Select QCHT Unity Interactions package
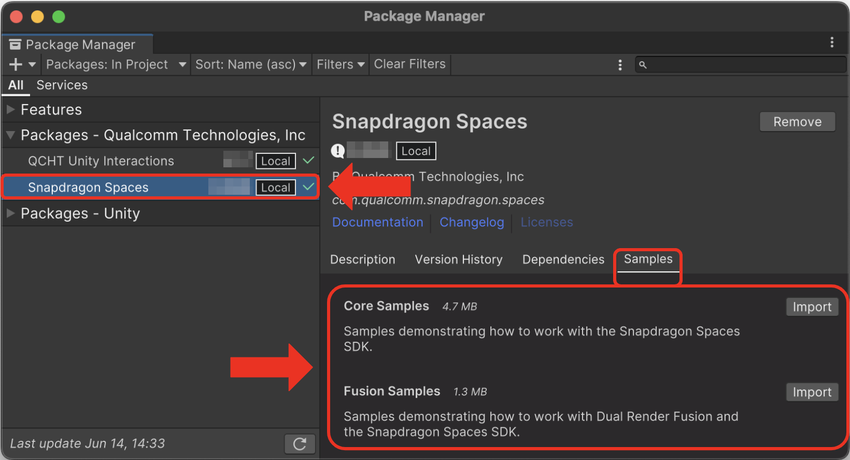 coord(161,161)
